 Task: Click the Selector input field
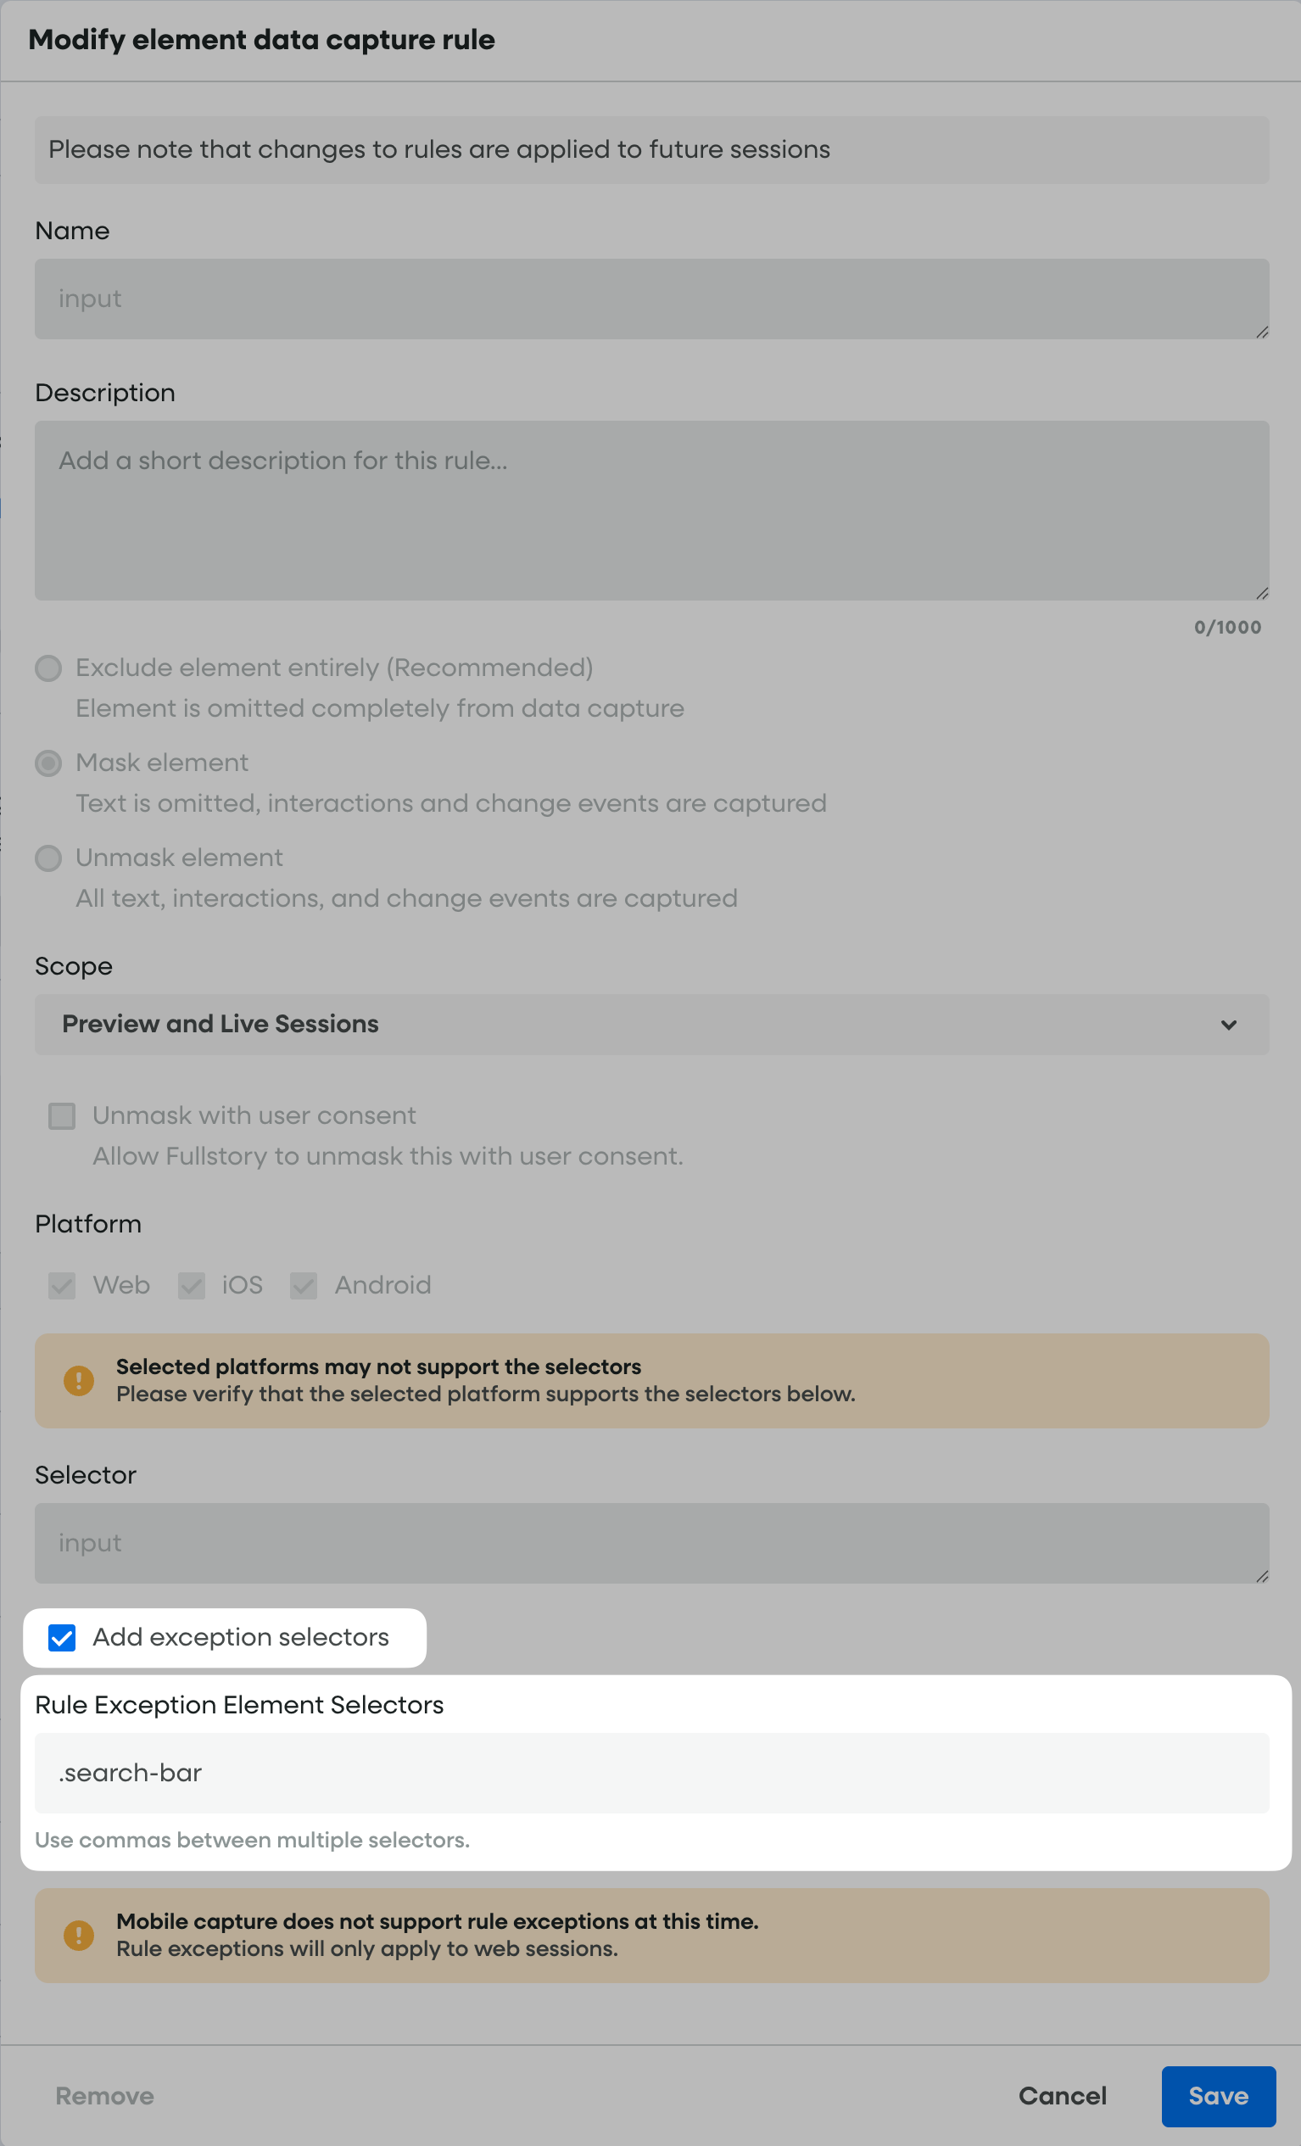pos(650,1542)
